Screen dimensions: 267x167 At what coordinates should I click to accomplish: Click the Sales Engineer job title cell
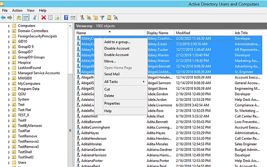click(246, 144)
